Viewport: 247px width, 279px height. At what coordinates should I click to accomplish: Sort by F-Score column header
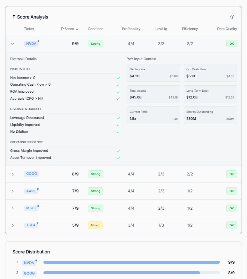tap(70, 29)
